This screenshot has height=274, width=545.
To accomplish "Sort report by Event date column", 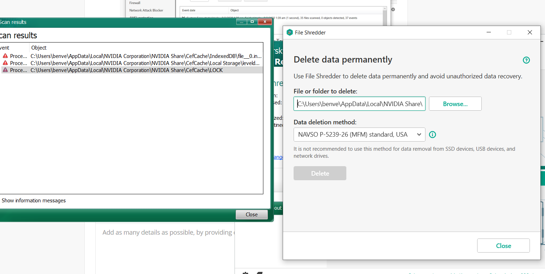I will coord(189,11).
